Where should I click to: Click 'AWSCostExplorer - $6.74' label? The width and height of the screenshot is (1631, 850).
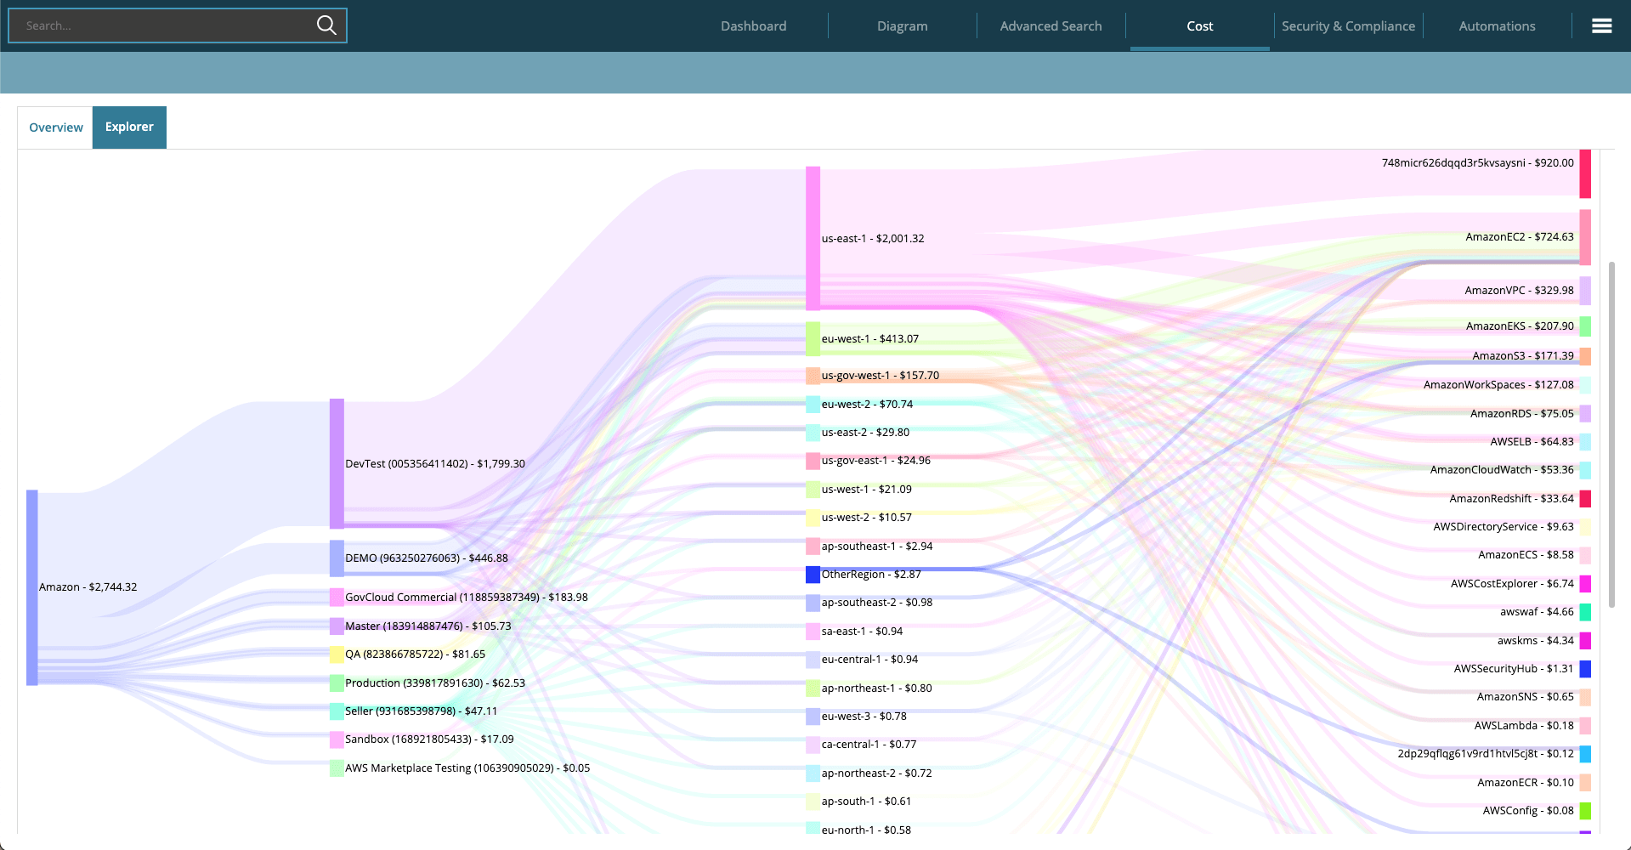(x=1512, y=584)
